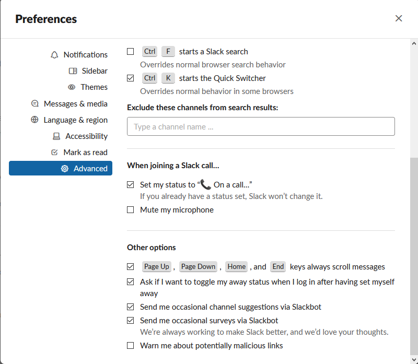Image resolution: width=418 pixels, height=364 pixels.
Task: Click the exclude channels name field
Action: click(261, 126)
